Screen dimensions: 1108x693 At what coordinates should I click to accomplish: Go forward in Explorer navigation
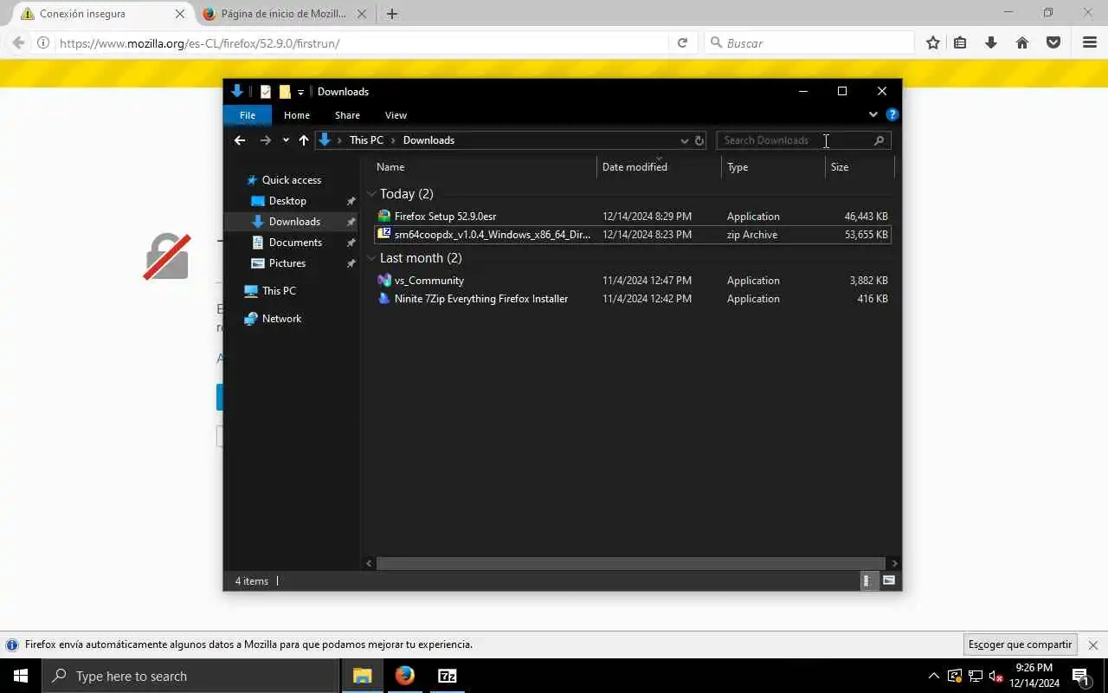265,140
